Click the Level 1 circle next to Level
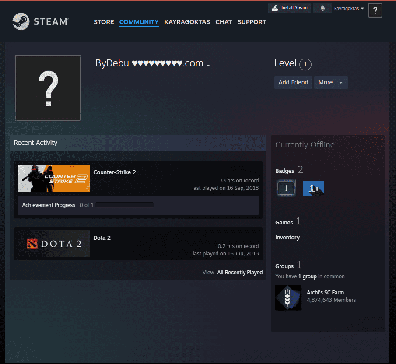This screenshot has height=364, width=396. tap(305, 65)
